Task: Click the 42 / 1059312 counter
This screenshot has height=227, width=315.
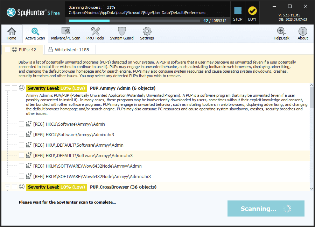Action: [215, 21]
